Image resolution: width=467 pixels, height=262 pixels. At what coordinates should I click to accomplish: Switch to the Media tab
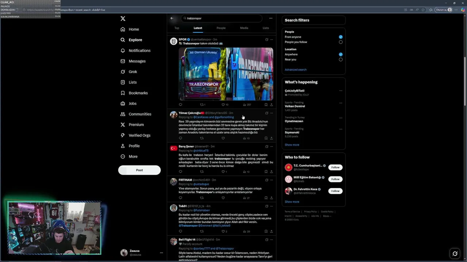(244, 28)
